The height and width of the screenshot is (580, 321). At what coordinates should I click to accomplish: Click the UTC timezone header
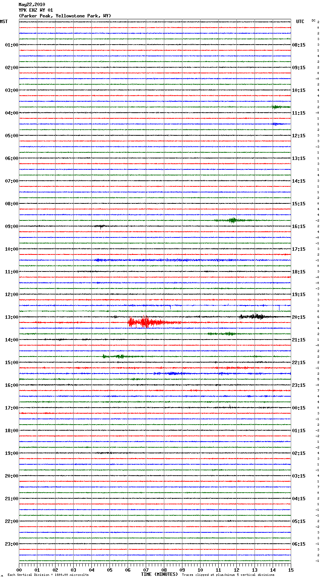click(300, 22)
